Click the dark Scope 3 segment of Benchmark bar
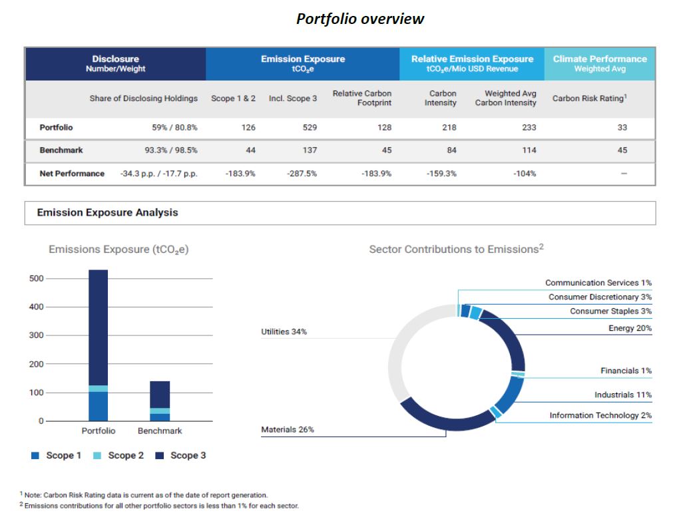 pos(160,395)
